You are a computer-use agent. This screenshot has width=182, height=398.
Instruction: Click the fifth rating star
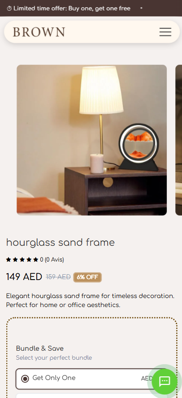point(36,259)
